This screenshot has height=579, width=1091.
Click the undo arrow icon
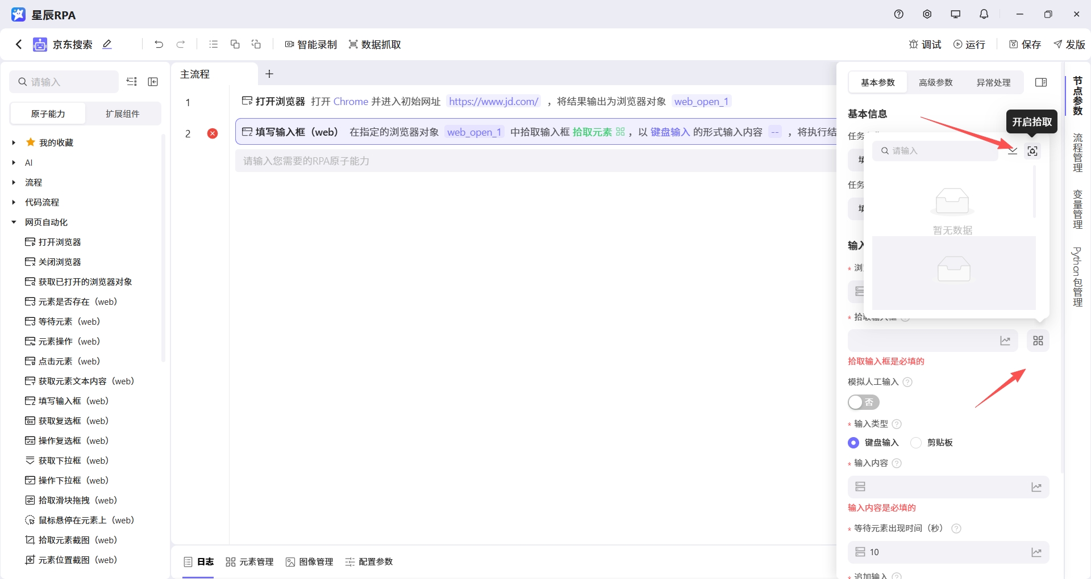(159, 44)
